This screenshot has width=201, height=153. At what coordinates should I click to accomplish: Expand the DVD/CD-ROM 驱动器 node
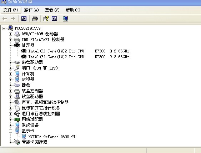(x=10, y=34)
